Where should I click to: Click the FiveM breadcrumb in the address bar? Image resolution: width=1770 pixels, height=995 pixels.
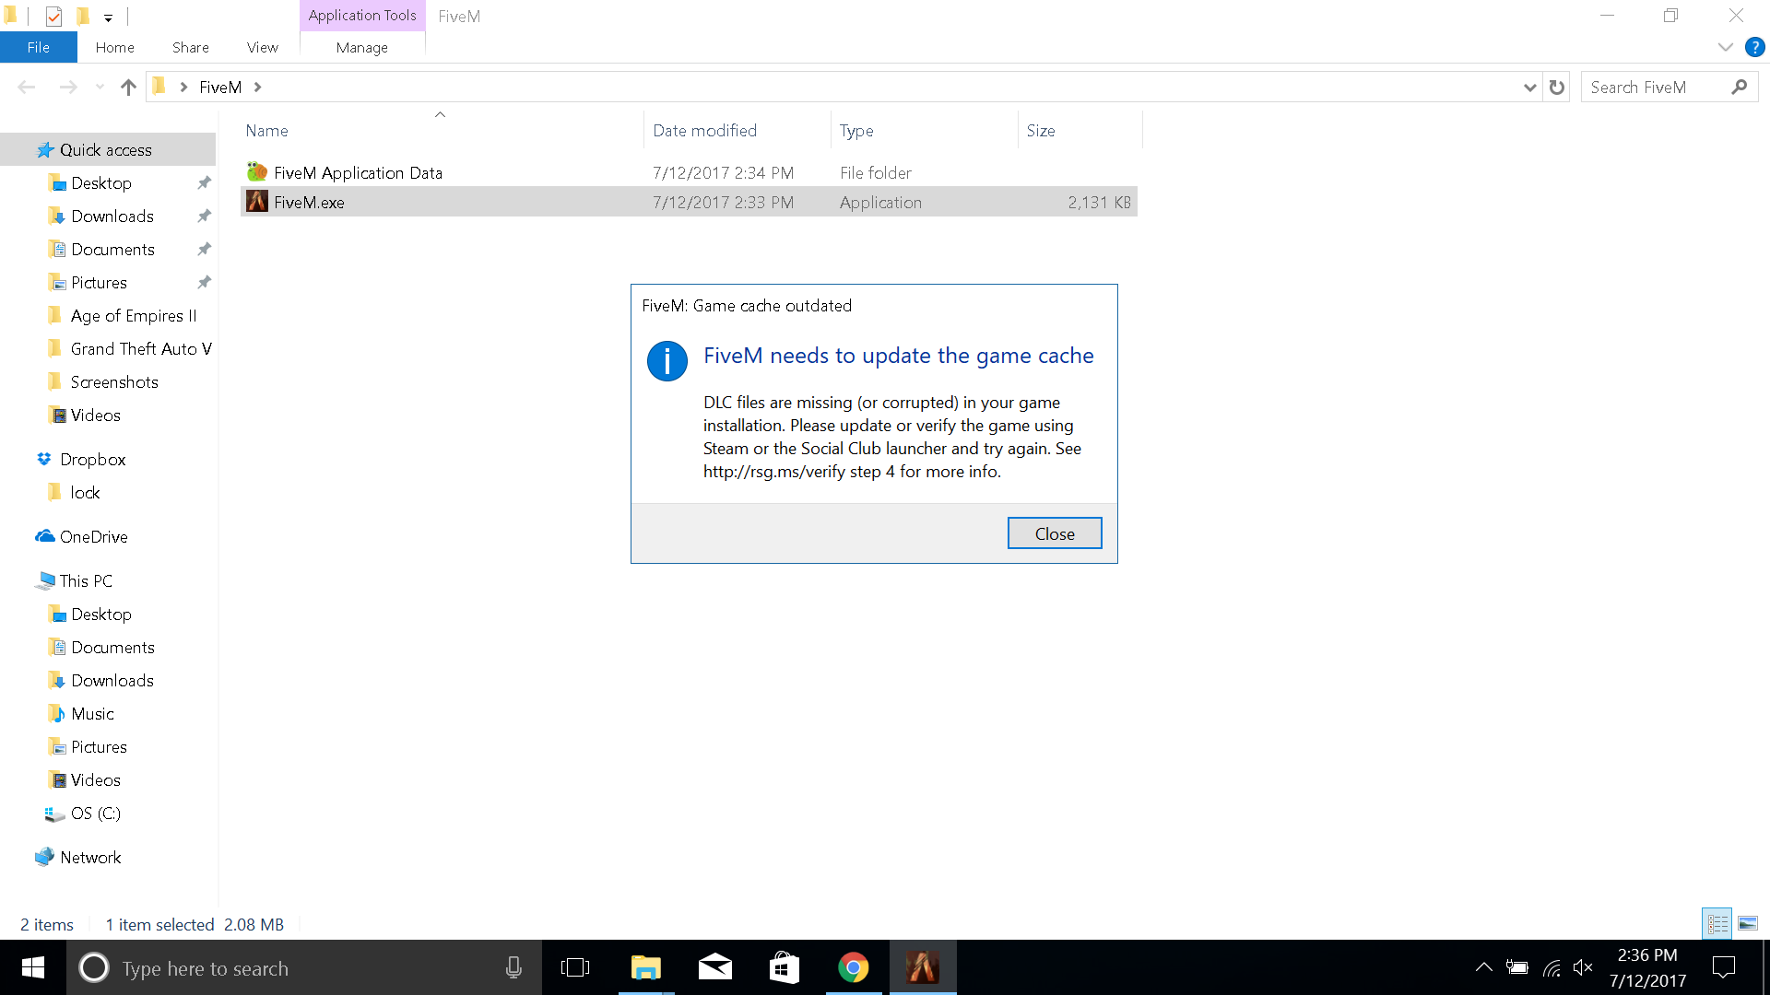[220, 87]
